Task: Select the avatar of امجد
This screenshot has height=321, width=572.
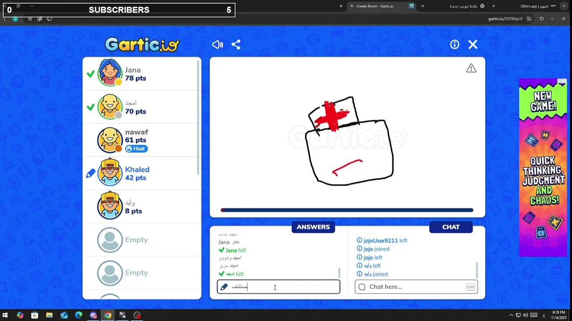Action: coord(110,107)
